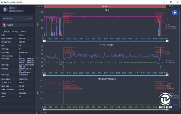Click the GPU Type row
Screen dimensions: 181x114
pyautogui.click(x=17, y=66)
